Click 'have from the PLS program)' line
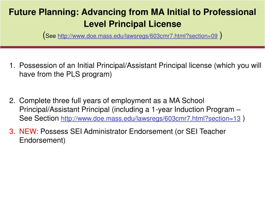265x198 pixels. [x=65, y=74]
